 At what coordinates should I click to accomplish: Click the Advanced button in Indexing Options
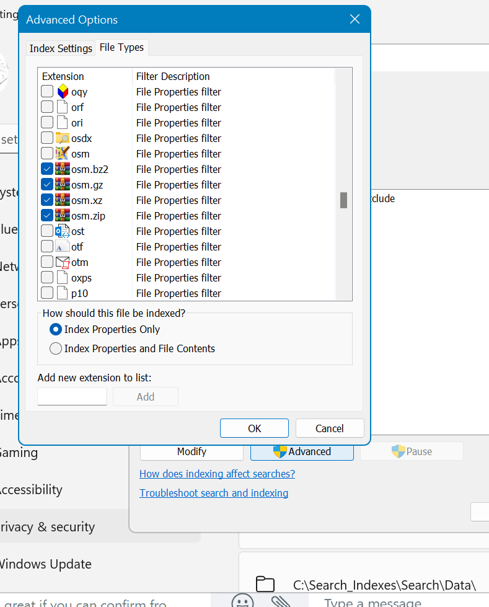coord(302,452)
